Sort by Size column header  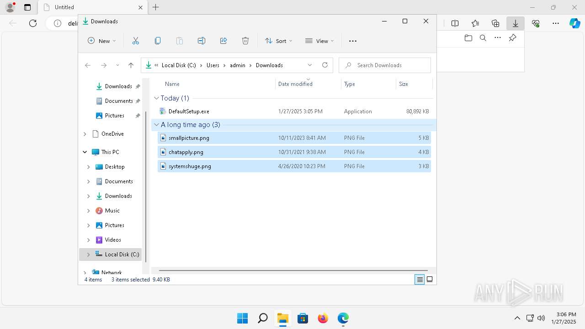coord(404,84)
